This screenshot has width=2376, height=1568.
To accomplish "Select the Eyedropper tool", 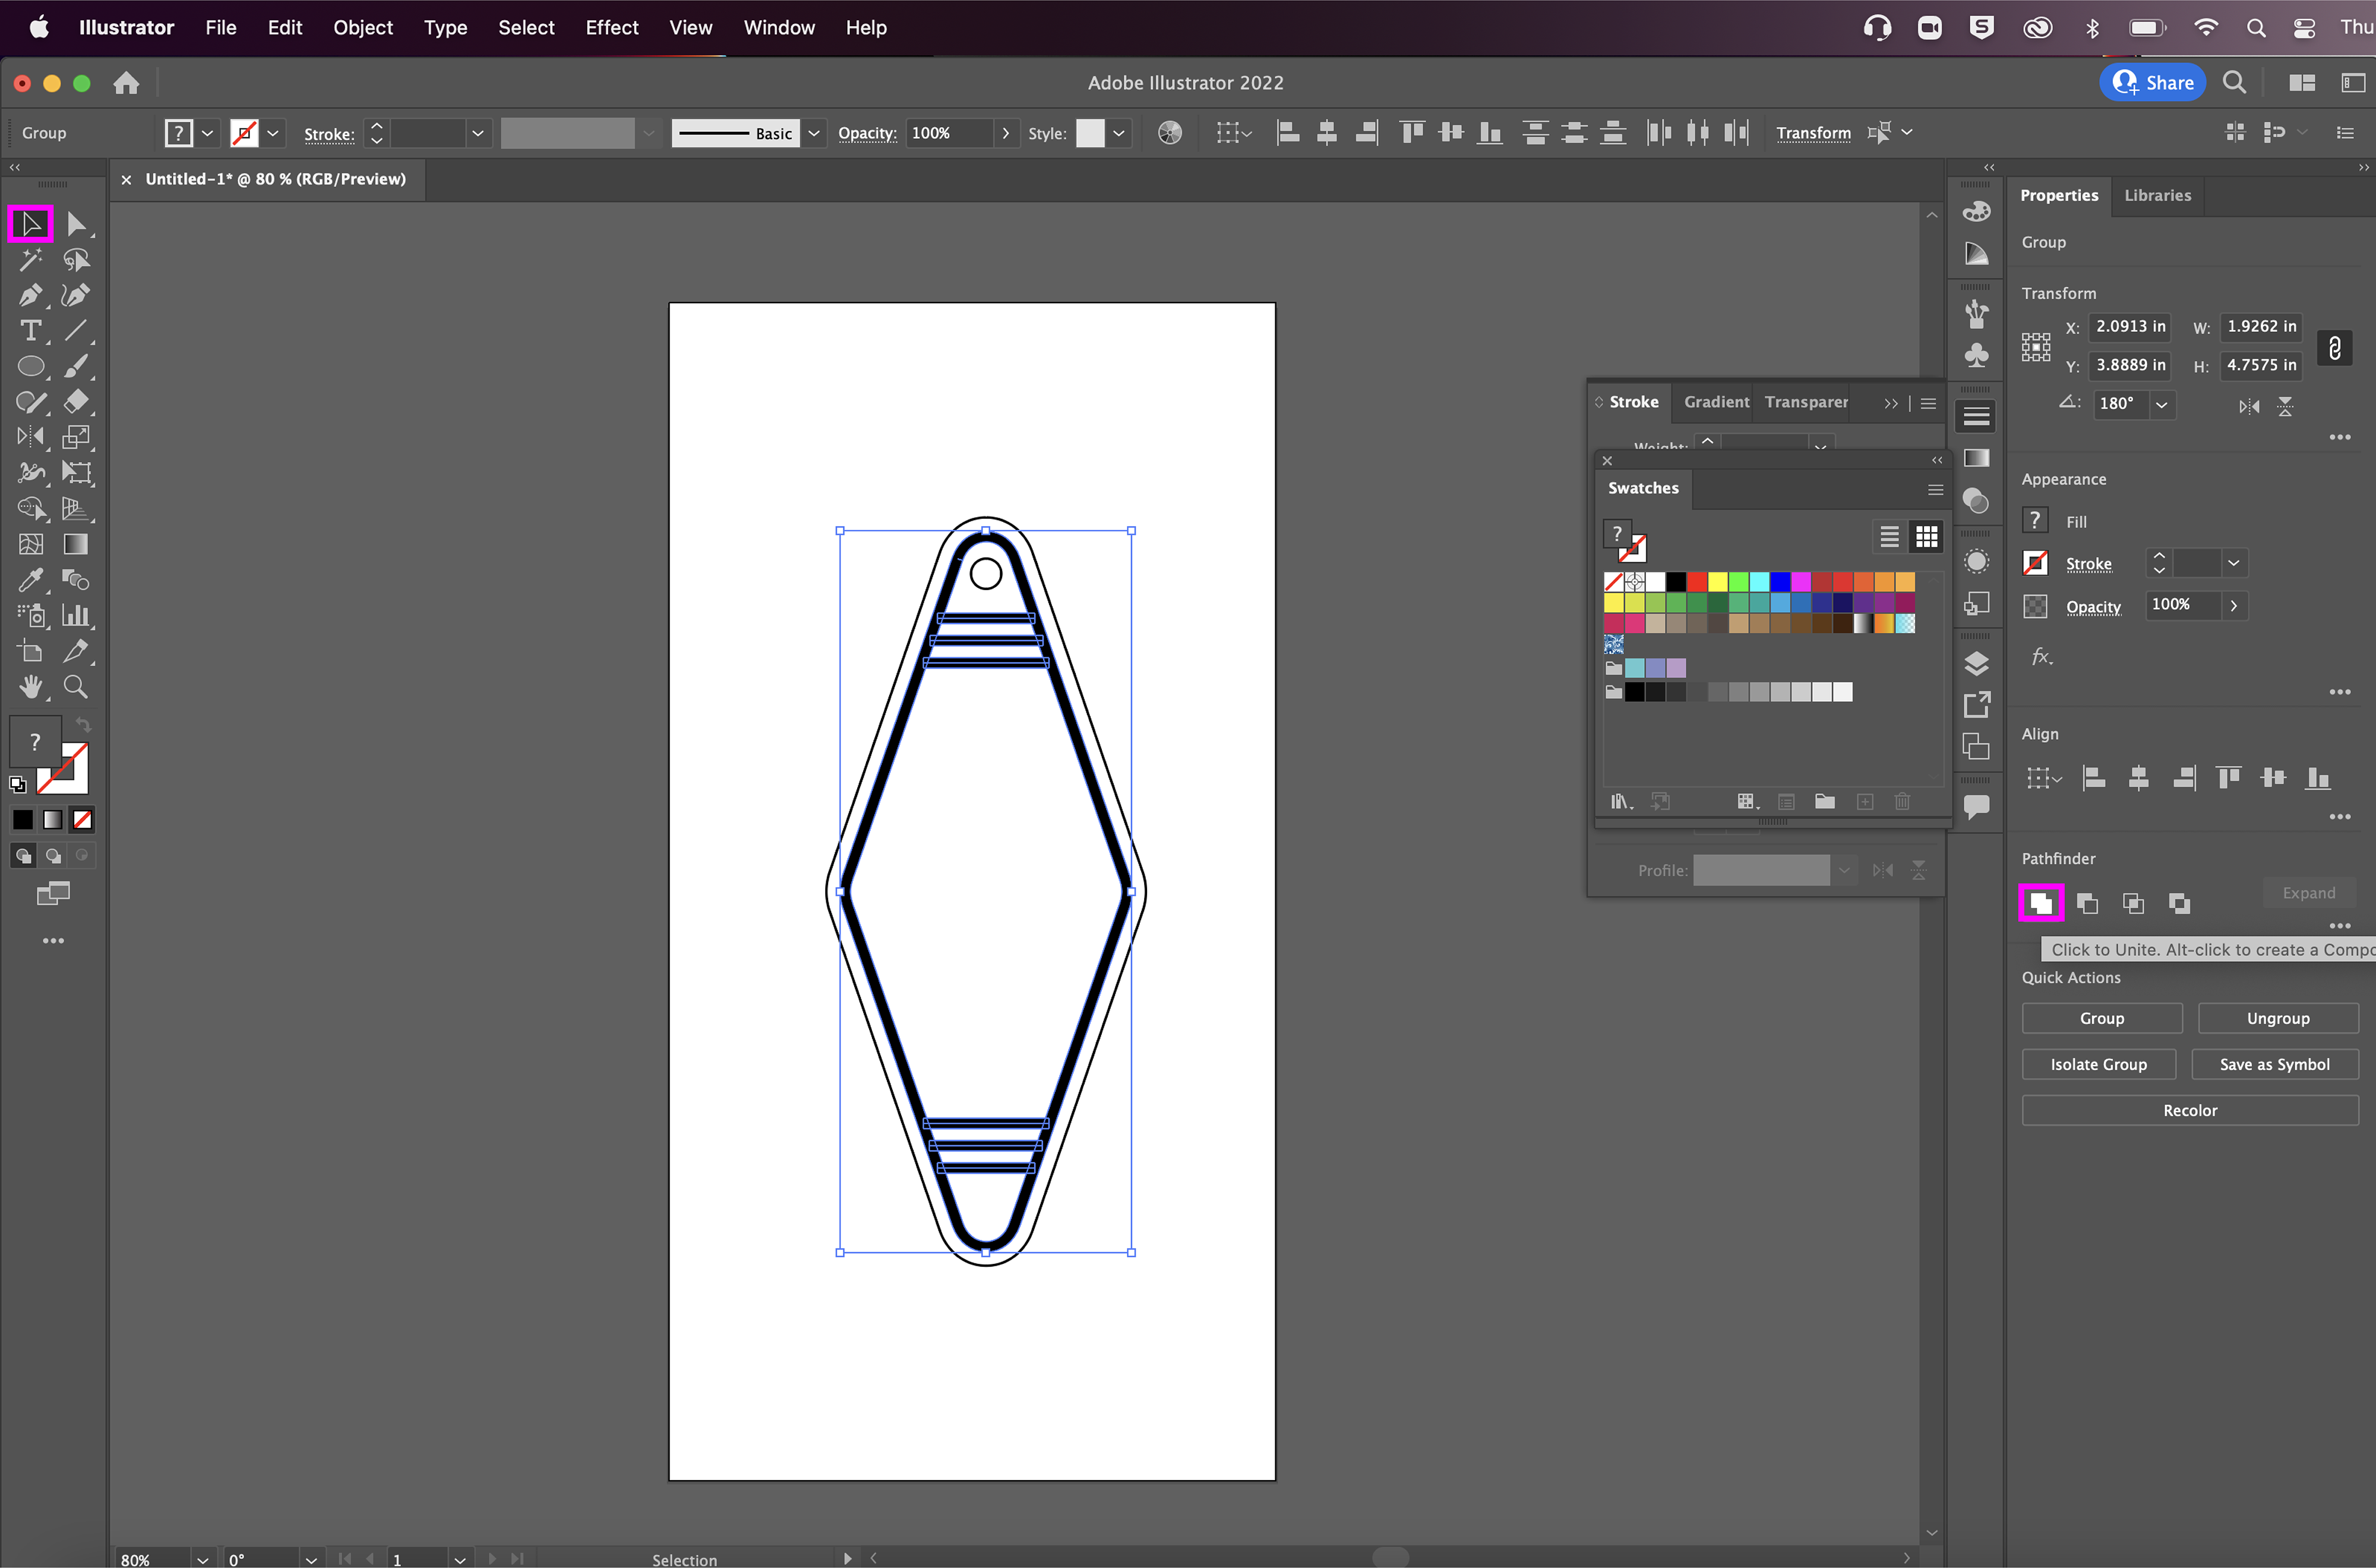I will (30, 580).
